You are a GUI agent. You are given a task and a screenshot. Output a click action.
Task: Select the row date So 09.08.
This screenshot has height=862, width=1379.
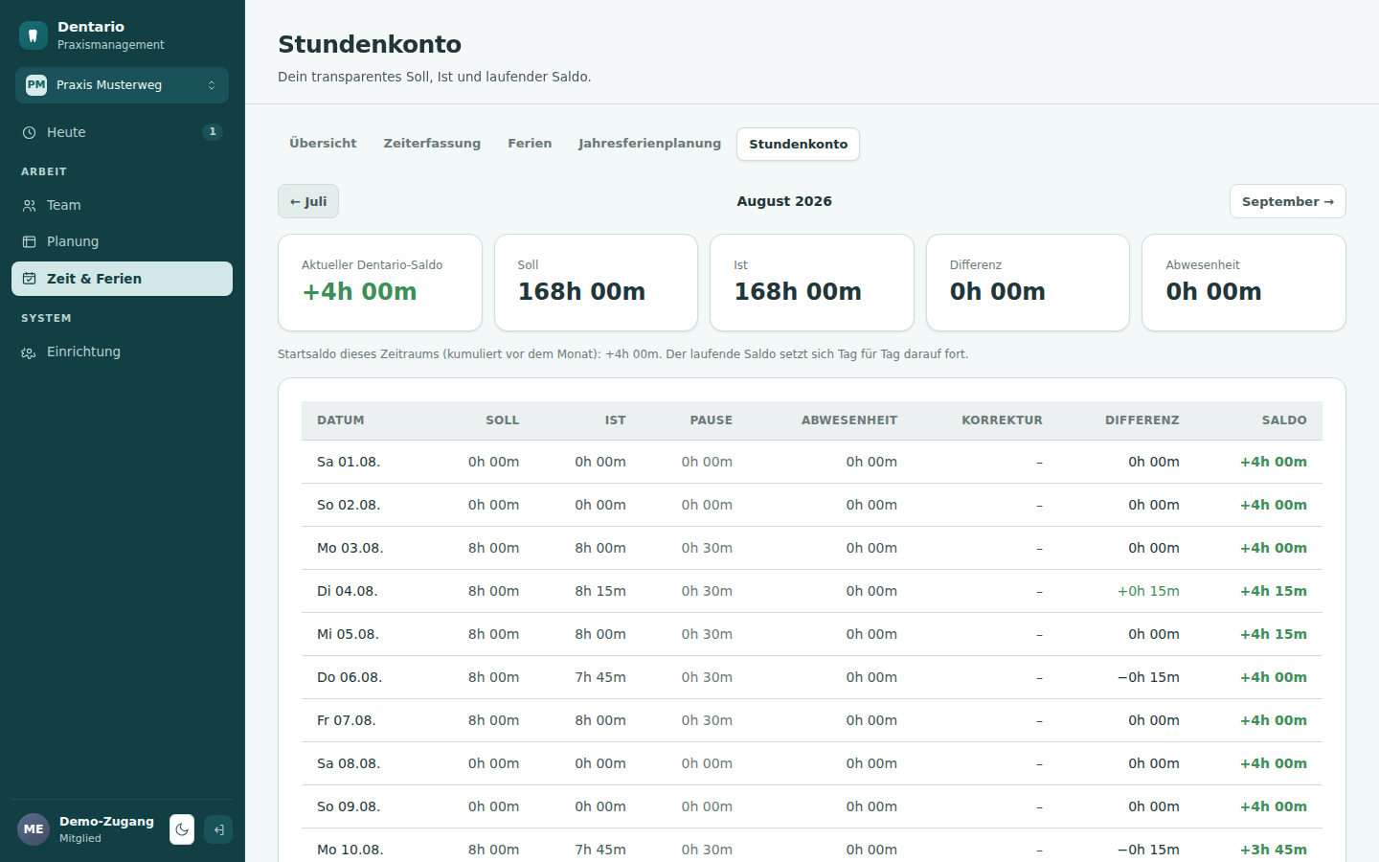pyautogui.click(x=349, y=806)
